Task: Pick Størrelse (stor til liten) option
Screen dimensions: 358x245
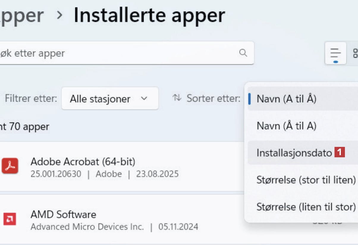Action: [306, 180]
